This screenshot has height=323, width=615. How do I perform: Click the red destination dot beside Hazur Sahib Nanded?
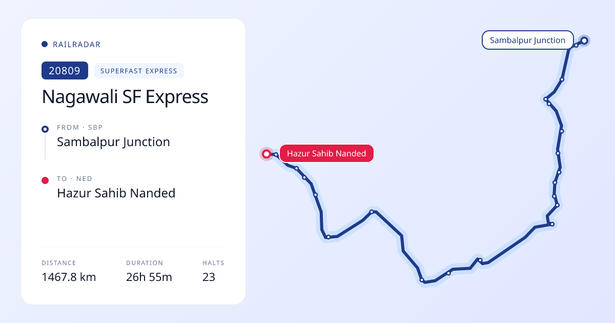click(45, 180)
